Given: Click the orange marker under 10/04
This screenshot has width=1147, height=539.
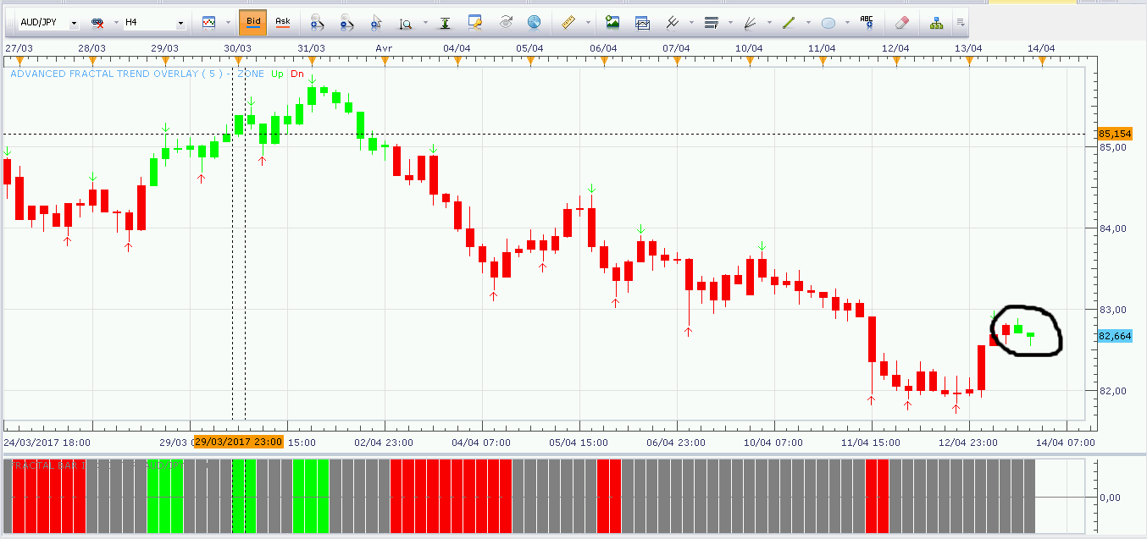Looking at the screenshot, I should point(750,60).
